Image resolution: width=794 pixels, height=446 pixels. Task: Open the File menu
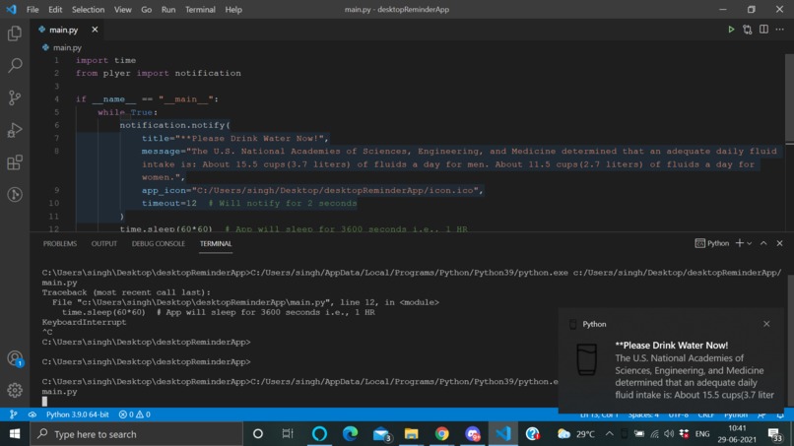pos(33,9)
